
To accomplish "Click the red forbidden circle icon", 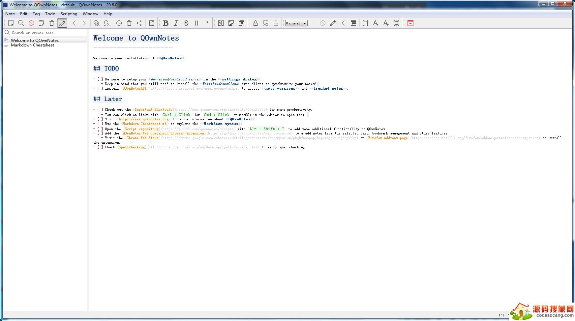I will coord(31,23).
